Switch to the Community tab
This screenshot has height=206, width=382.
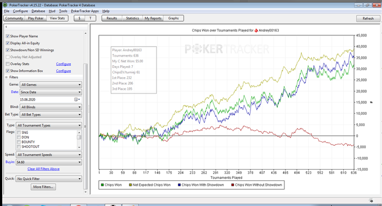[x=14, y=18]
